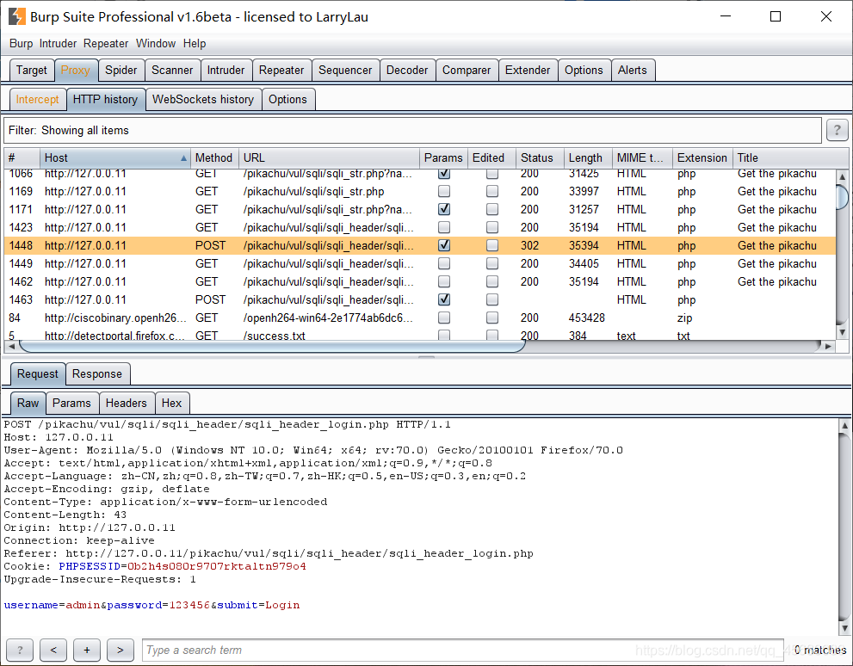This screenshot has width=853, height=666.
Task: Select the ciscobinary.openh264 history row
Action: click(x=419, y=318)
